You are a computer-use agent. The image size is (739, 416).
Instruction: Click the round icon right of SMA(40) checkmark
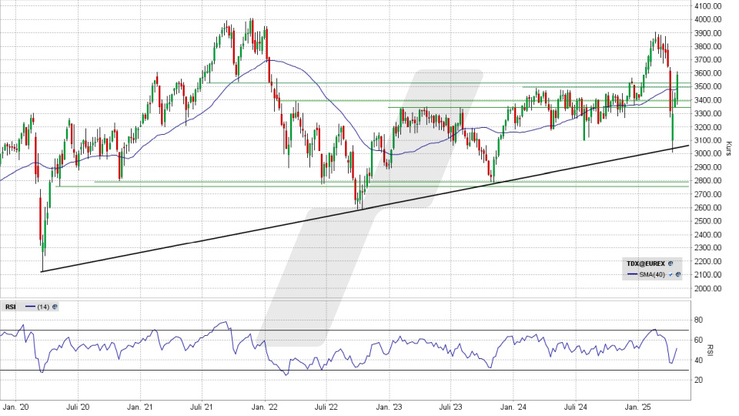tap(678, 274)
